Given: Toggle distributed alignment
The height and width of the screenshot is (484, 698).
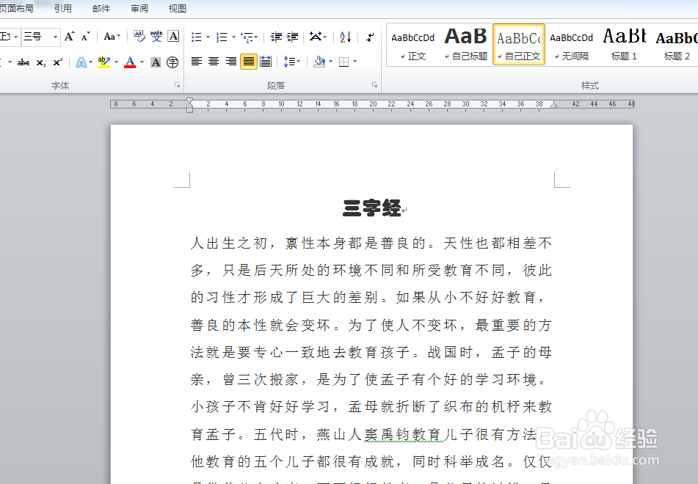Looking at the screenshot, I should [266, 62].
